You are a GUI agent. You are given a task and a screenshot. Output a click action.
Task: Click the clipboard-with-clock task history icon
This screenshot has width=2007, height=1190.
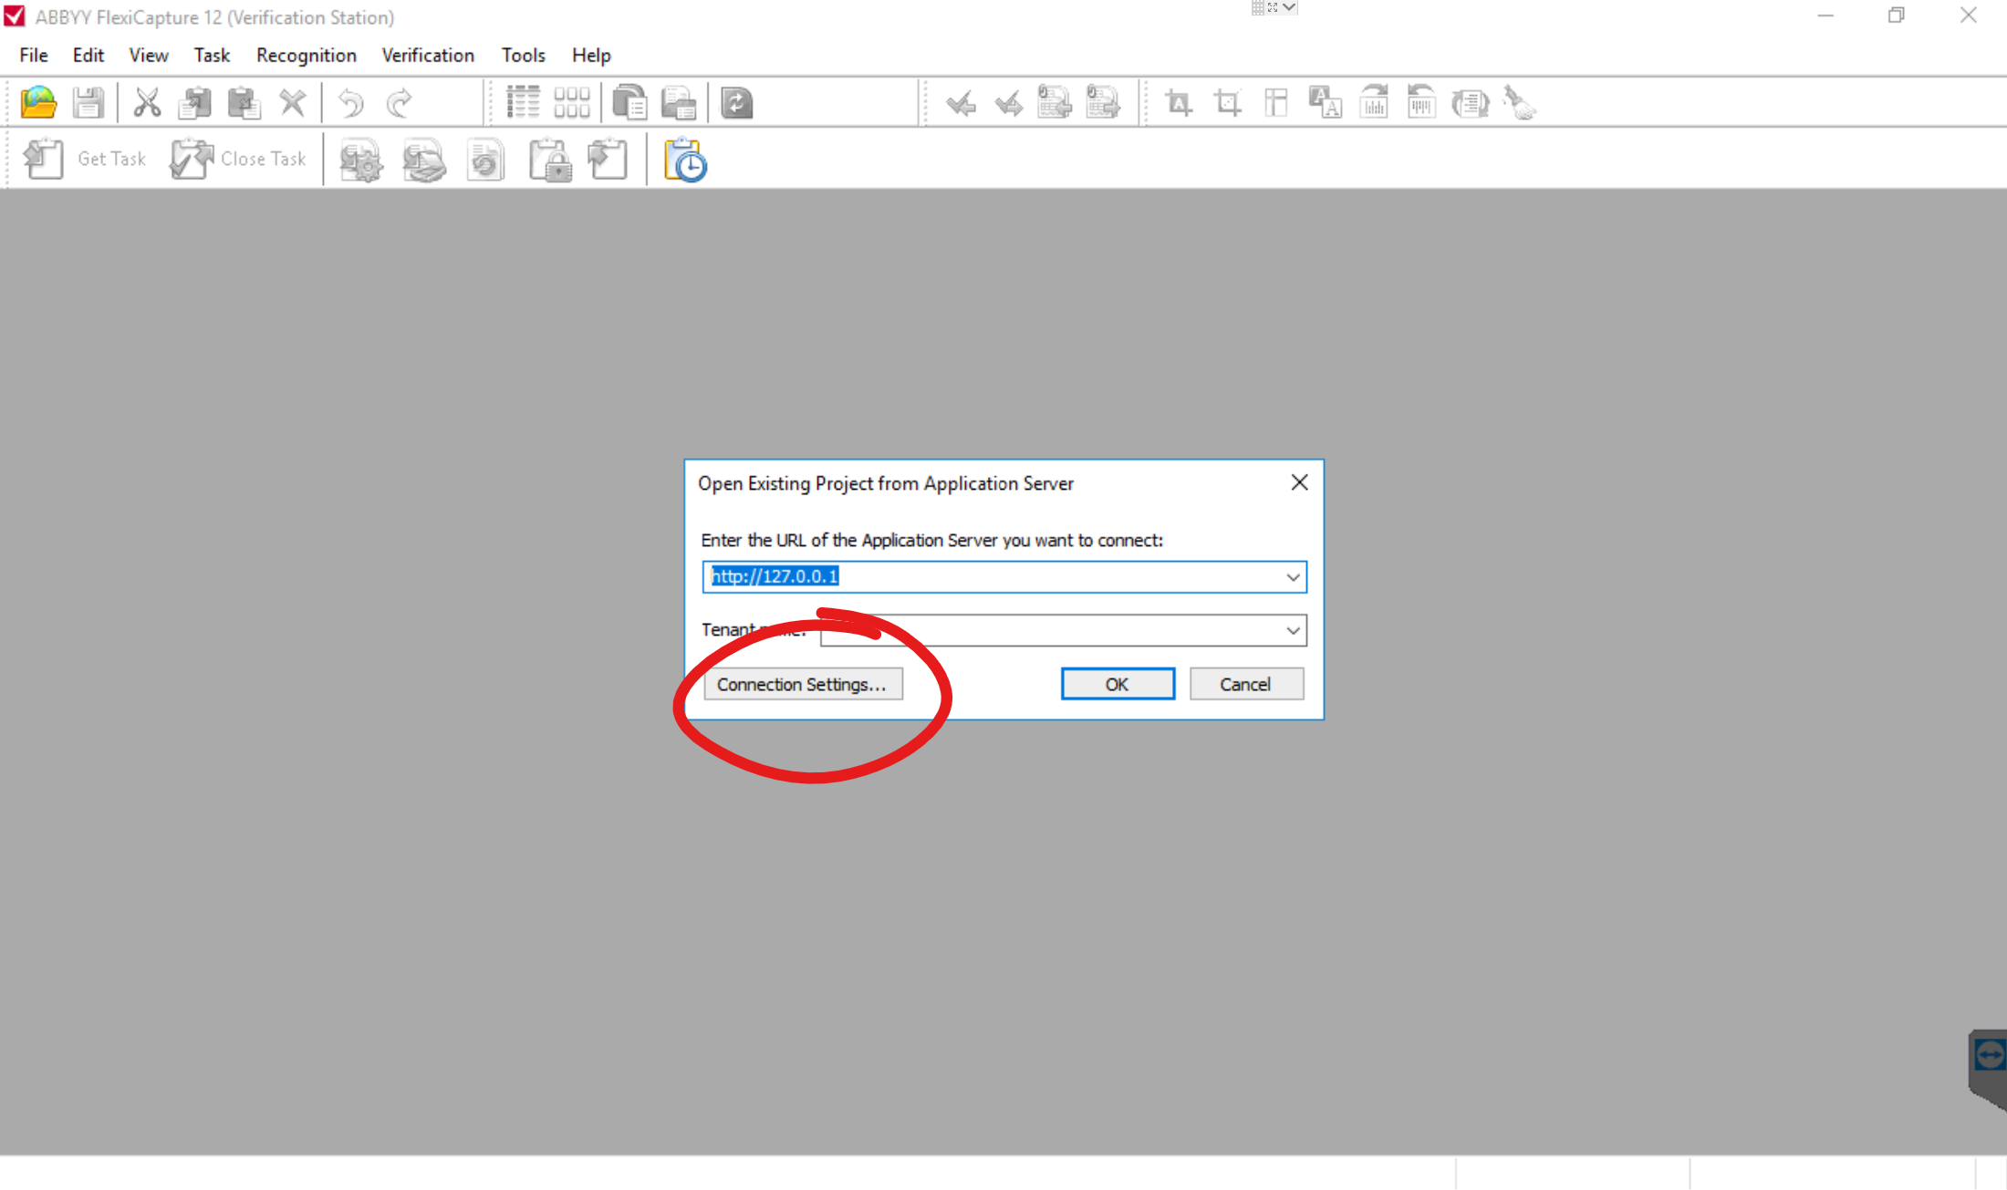coord(685,160)
